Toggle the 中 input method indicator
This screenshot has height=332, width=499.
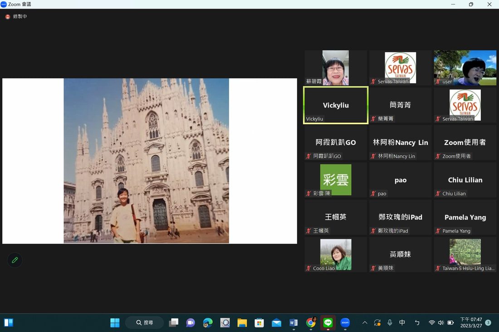[402, 323]
